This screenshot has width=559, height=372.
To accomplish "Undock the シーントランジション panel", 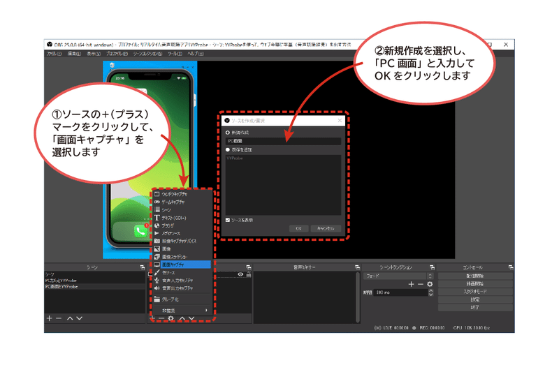I will coord(432,267).
